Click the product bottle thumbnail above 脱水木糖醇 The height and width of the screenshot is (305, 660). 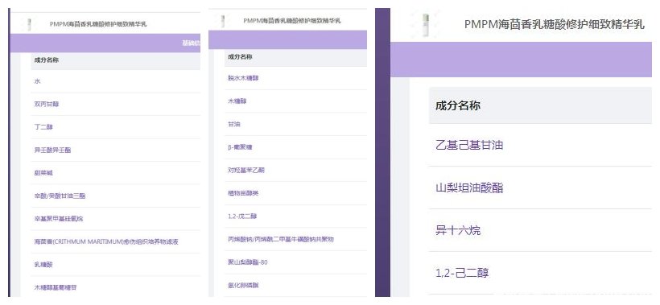[223, 21]
